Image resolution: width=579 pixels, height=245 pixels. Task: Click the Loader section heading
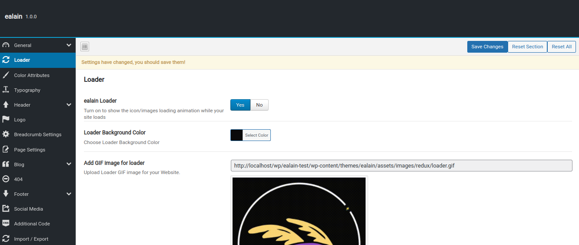pos(94,79)
